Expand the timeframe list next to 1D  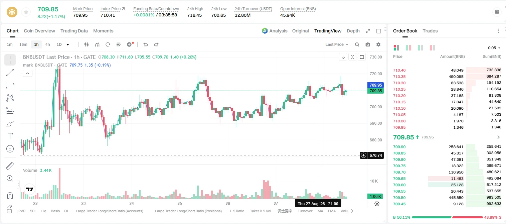coord(68,44)
